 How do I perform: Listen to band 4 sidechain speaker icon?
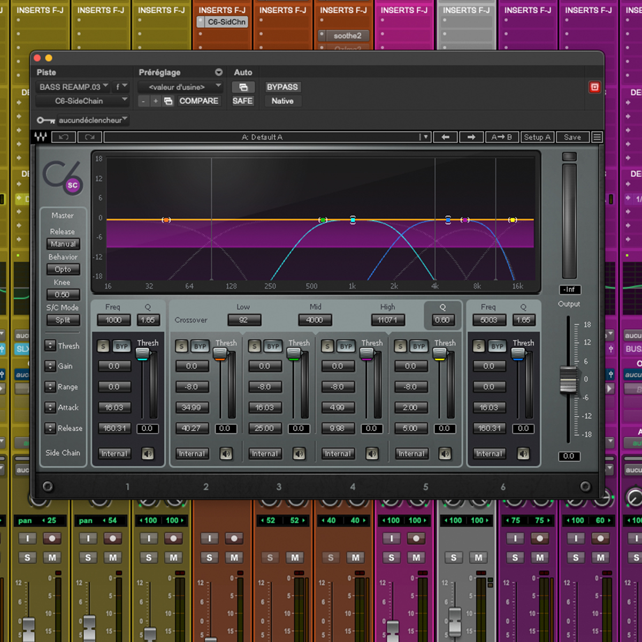[372, 454]
